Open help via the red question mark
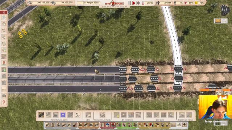This screenshot has width=232, height=130. tap(4, 102)
